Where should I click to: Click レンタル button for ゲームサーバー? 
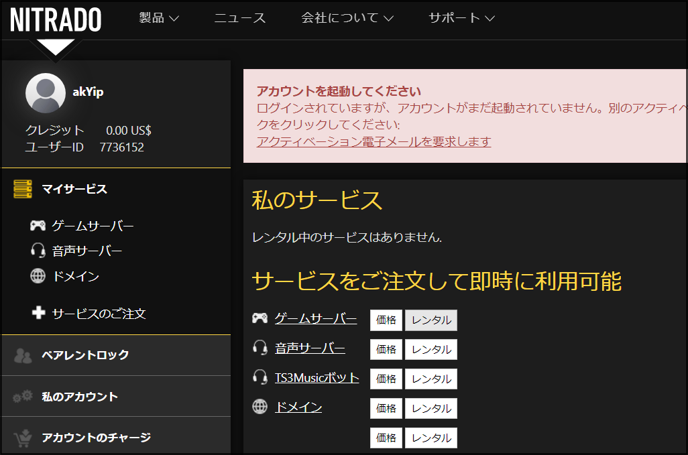tap(431, 320)
